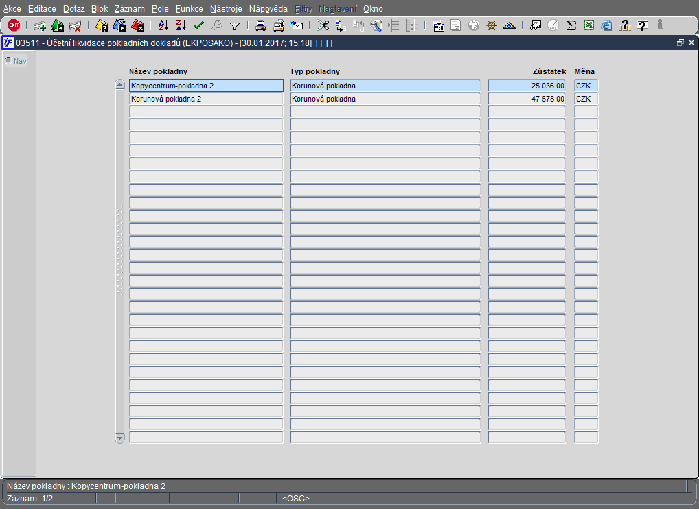The height and width of the screenshot is (509, 699).
Task: Click the 25 036.00 balance field
Action: pyautogui.click(x=527, y=86)
